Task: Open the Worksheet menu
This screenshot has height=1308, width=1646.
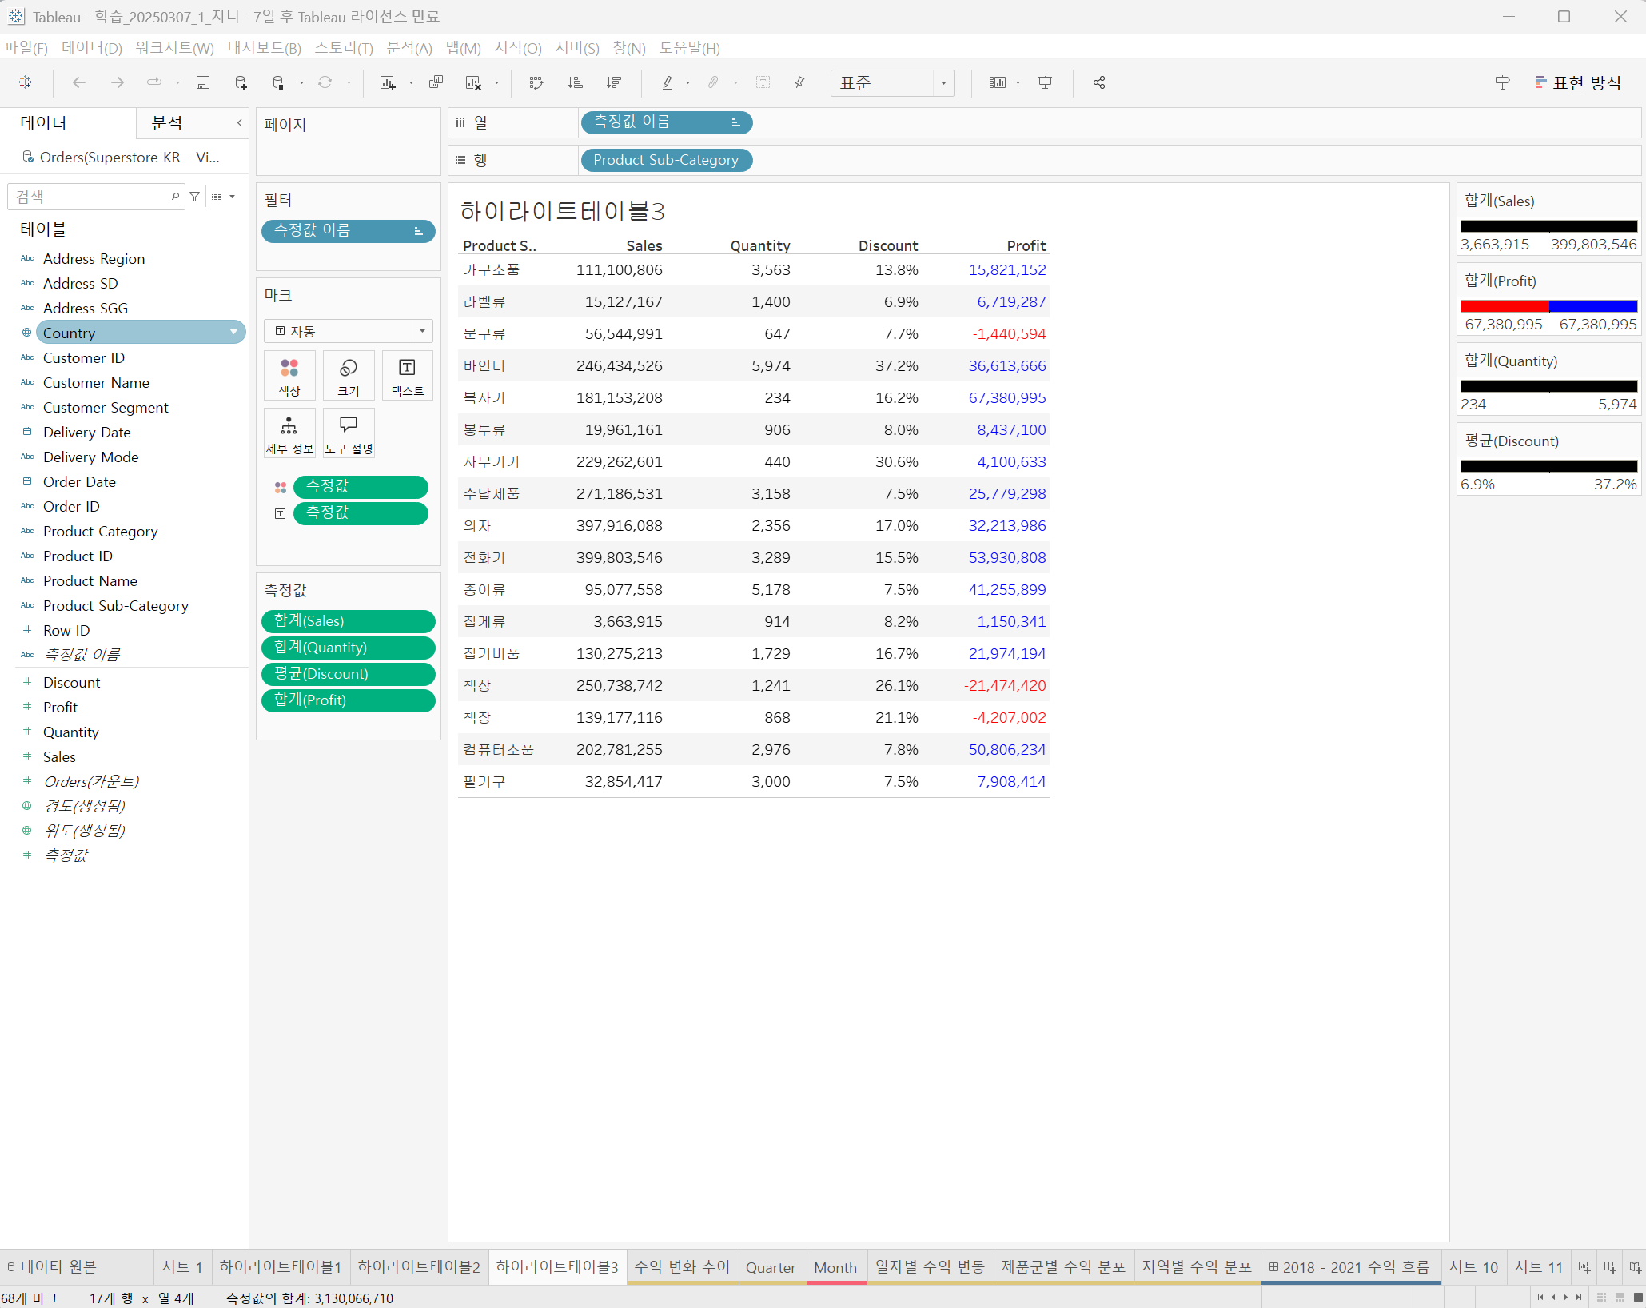Action: 174,48
